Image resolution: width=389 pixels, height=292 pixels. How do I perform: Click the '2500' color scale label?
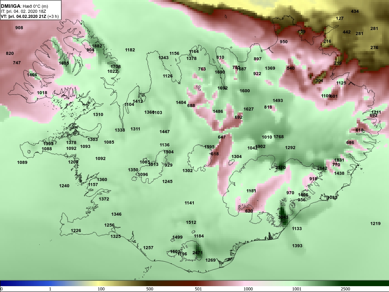click(x=345, y=289)
